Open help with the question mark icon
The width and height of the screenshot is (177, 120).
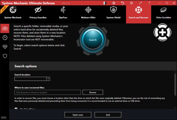149,3
